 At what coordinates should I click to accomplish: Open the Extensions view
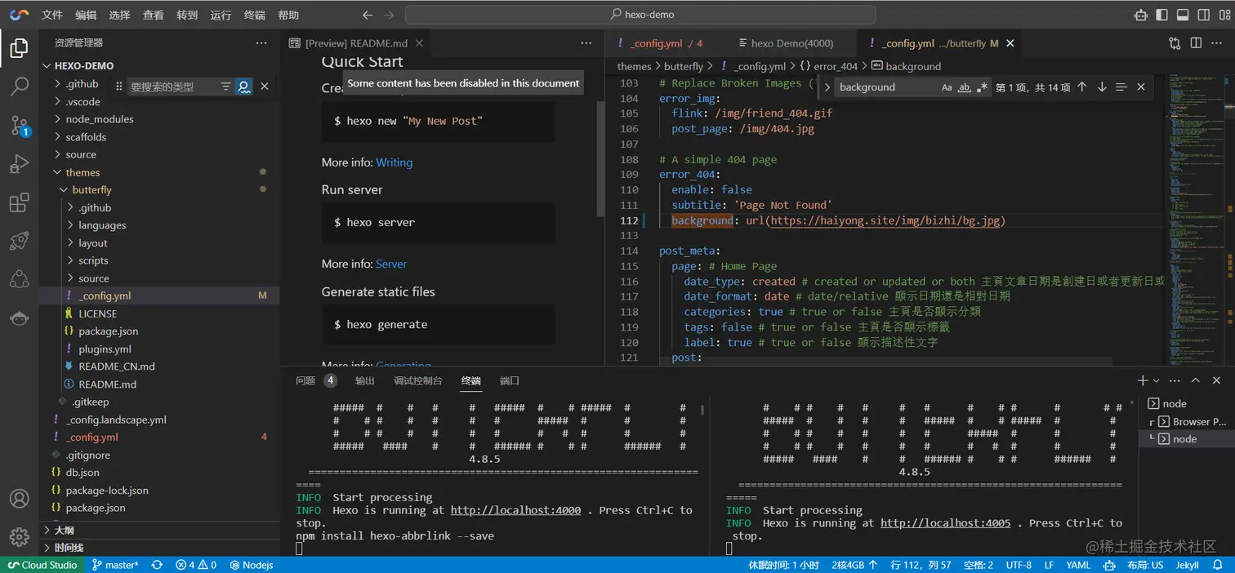19,202
